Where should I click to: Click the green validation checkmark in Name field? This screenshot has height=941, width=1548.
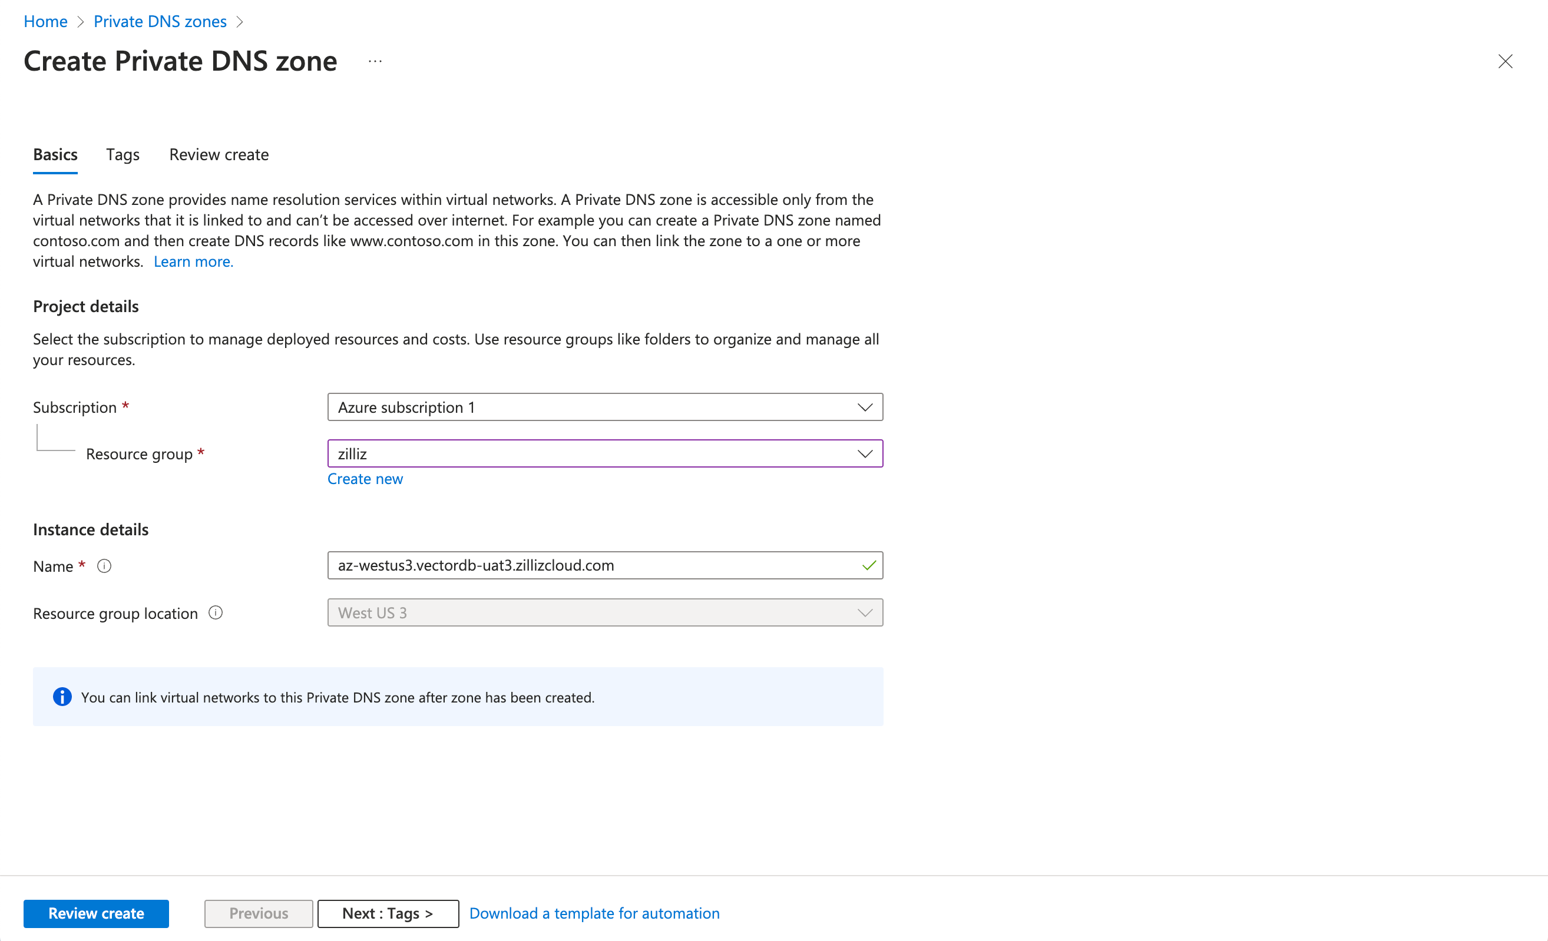(869, 565)
